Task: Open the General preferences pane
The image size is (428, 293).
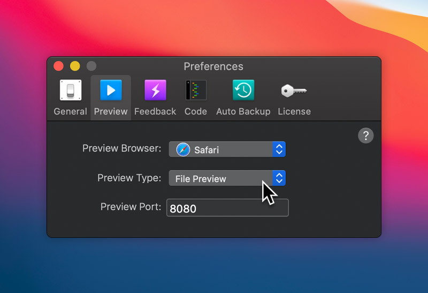Action: (71, 97)
